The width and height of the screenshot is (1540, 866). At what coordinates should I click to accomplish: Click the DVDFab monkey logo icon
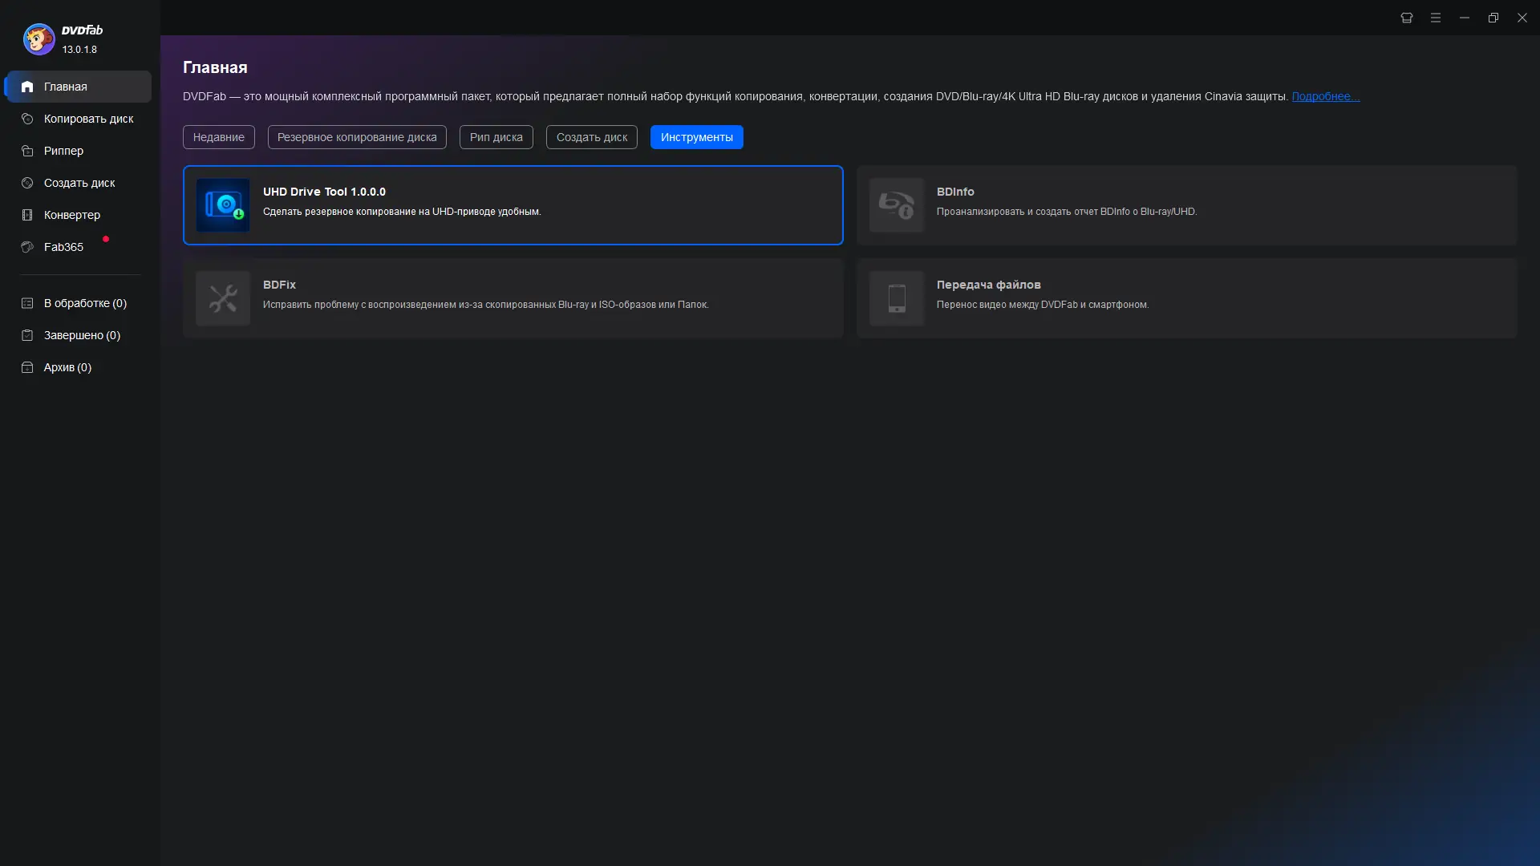(38, 38)
